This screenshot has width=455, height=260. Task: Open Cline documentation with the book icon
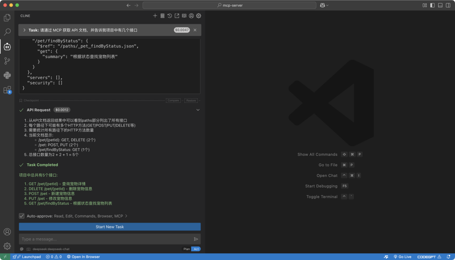pos(184,16)
